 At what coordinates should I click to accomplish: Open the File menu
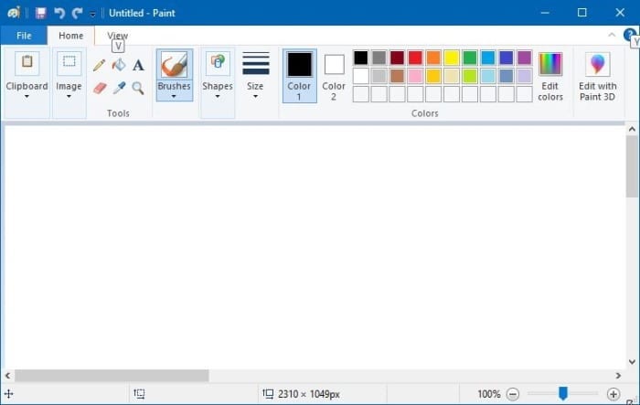[24, 36]
